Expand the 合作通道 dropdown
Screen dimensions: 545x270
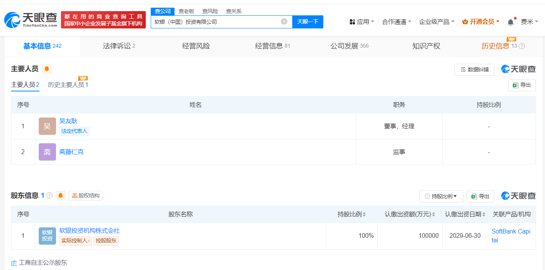coord(397,22)
